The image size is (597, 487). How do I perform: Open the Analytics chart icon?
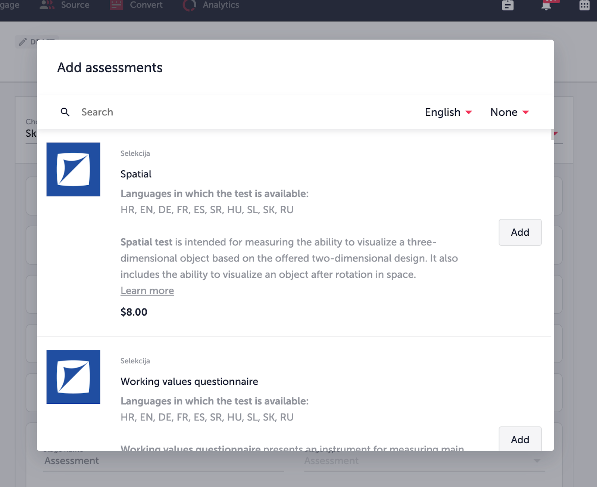(190, 5)
